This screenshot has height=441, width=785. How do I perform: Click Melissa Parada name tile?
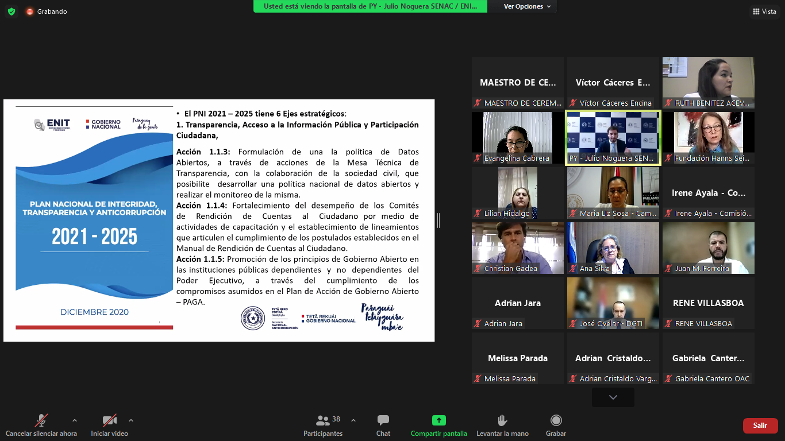click(517, 358)
